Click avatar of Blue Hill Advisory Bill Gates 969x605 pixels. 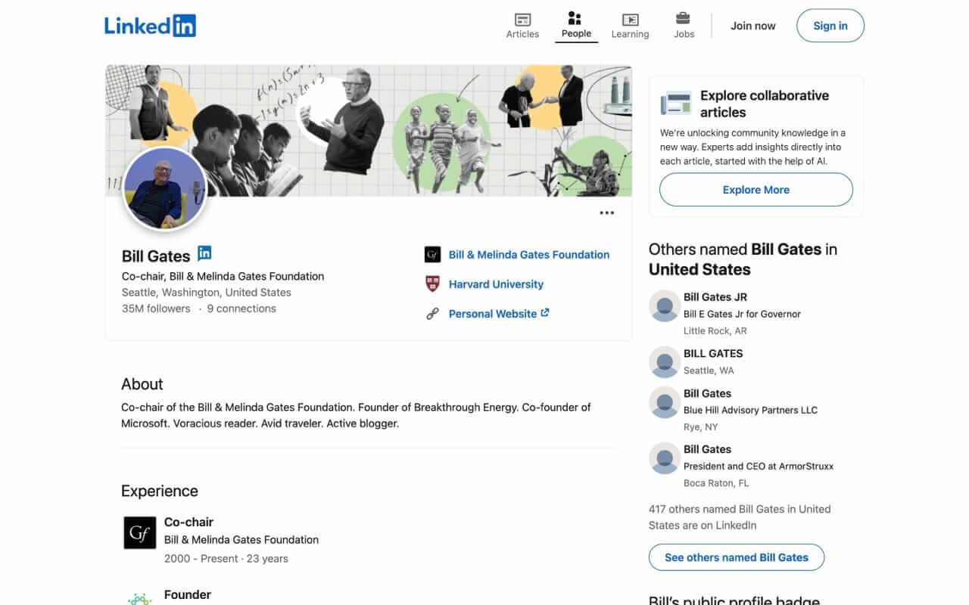[665, 402]
